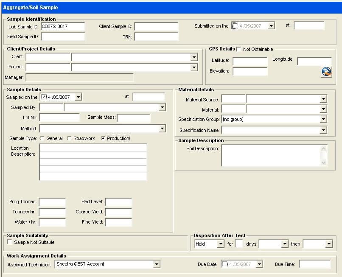342x277 pixels.
Task: Focus the Soil Description text area
Action: (x=270, y=156)
